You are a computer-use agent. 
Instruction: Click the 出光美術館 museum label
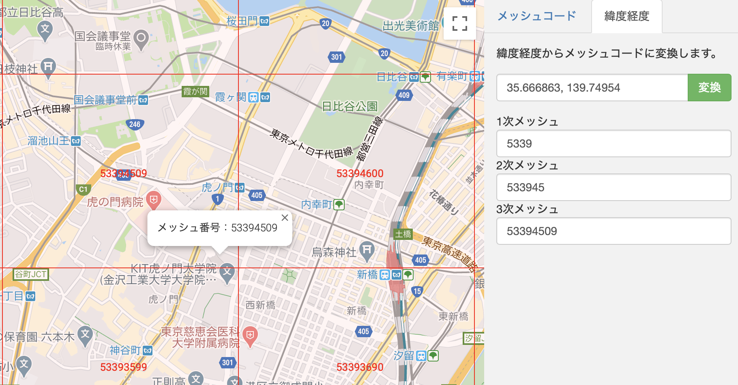click(x=411, y=26)
